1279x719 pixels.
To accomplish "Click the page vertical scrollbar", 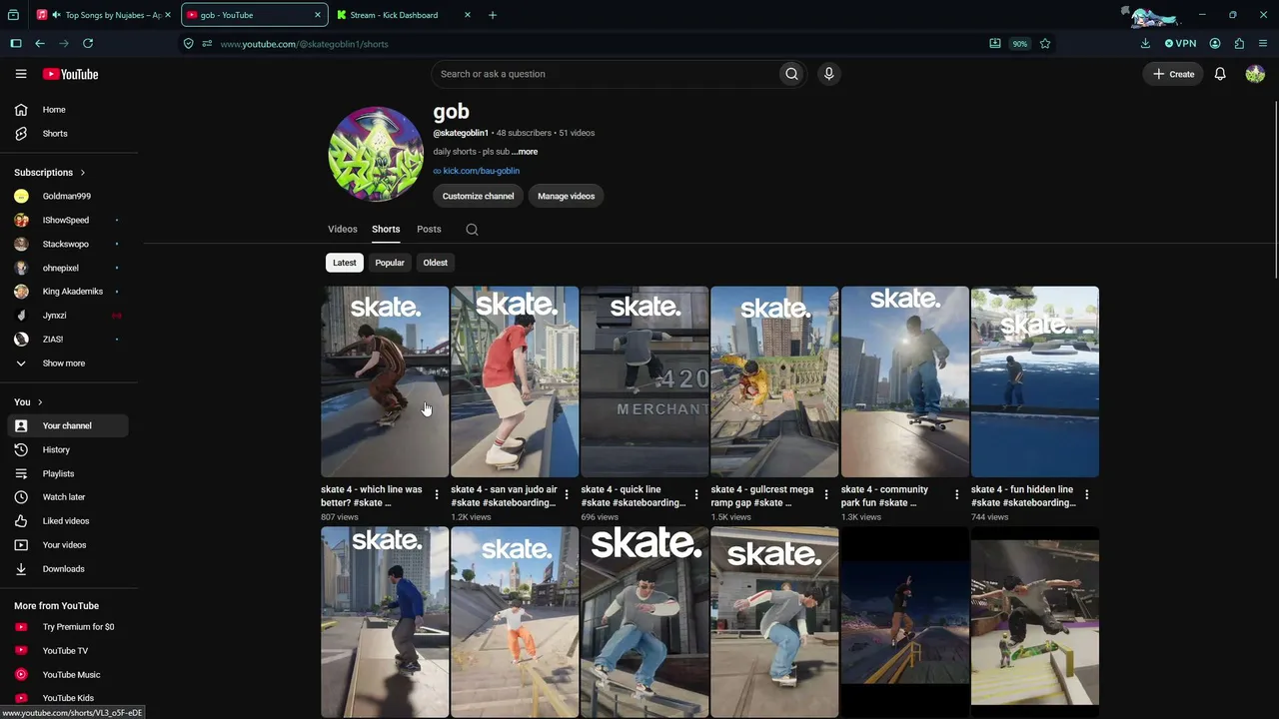I will click(x=1275, y=190).
